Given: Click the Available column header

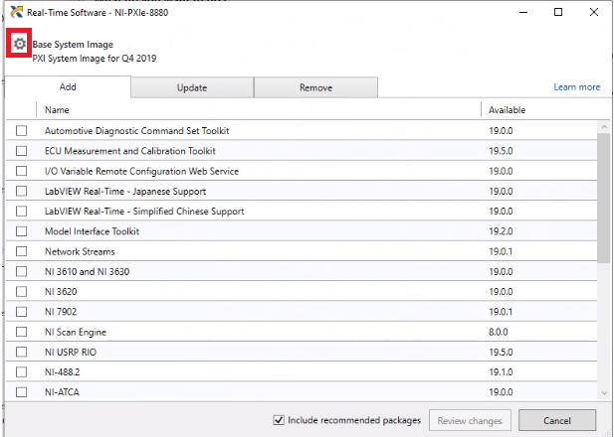Looking at the screenshot, I should coord(507,110).
